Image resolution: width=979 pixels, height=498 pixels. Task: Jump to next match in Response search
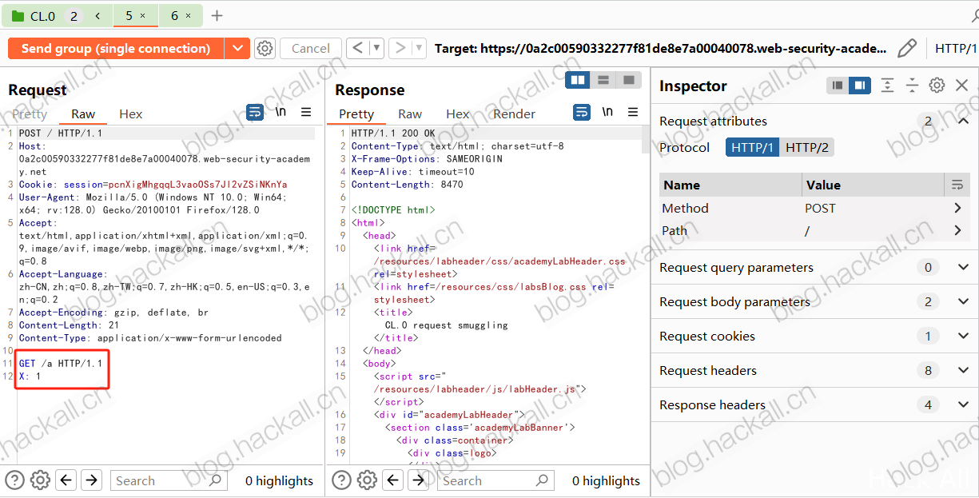click(419, 480)
